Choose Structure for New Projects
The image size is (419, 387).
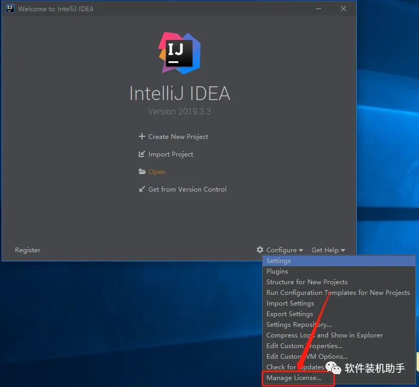click(x=339, y=282)
